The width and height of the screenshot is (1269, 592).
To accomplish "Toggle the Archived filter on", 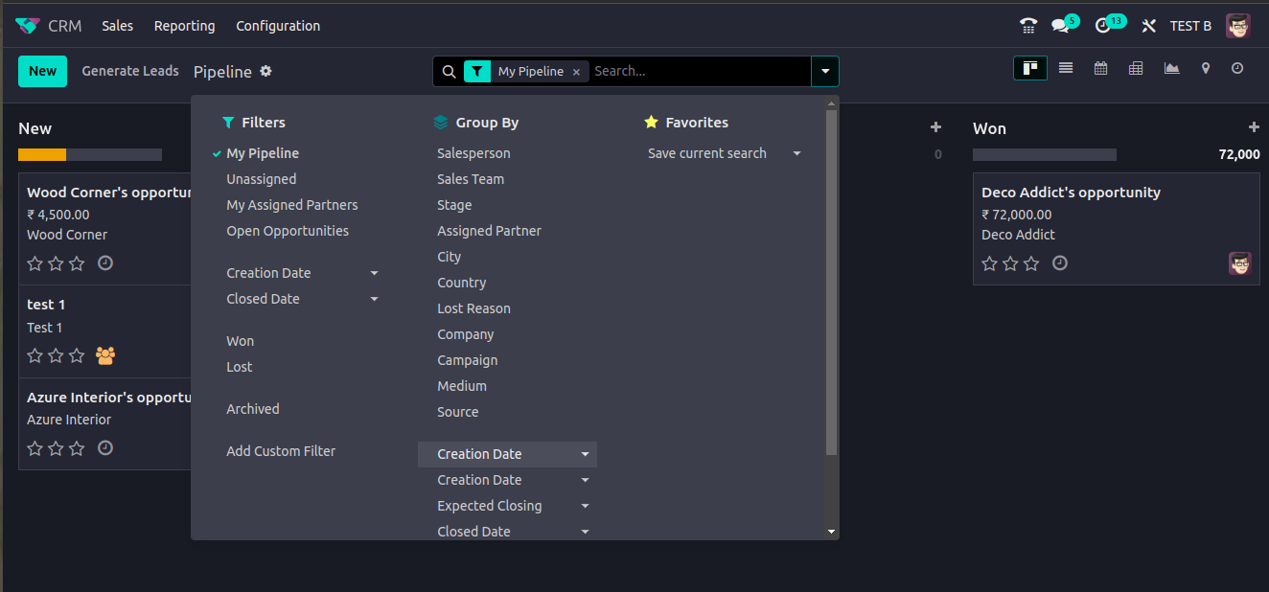I will (x=253, y=409).
